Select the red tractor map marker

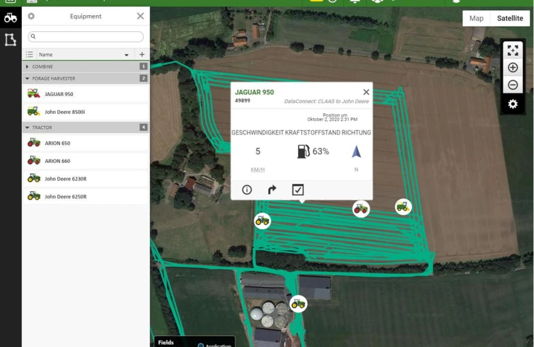point(361,209)
